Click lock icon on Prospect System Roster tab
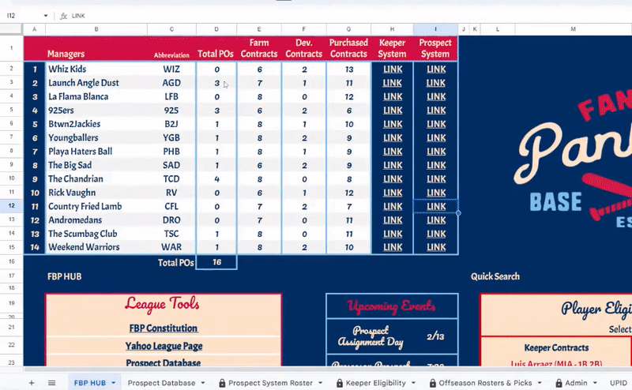This screenshot has width=632, height=390. coord(222,383)
